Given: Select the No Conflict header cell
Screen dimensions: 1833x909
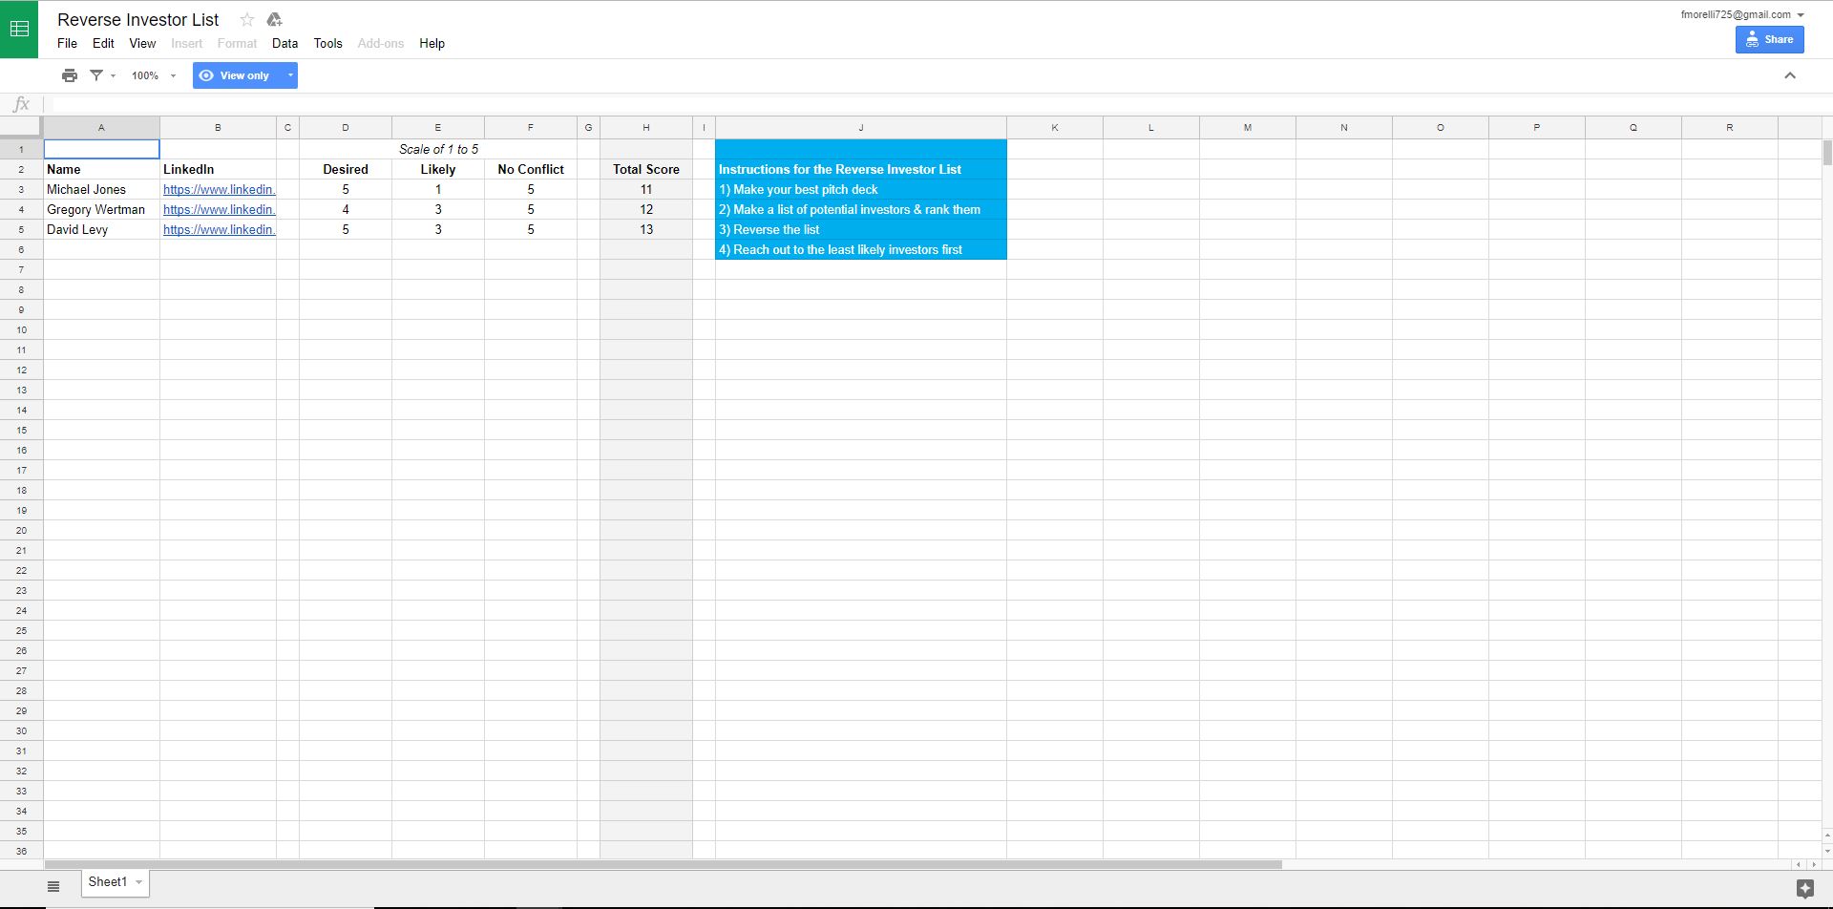Looking at the screenshot, I should coord(531,169).
